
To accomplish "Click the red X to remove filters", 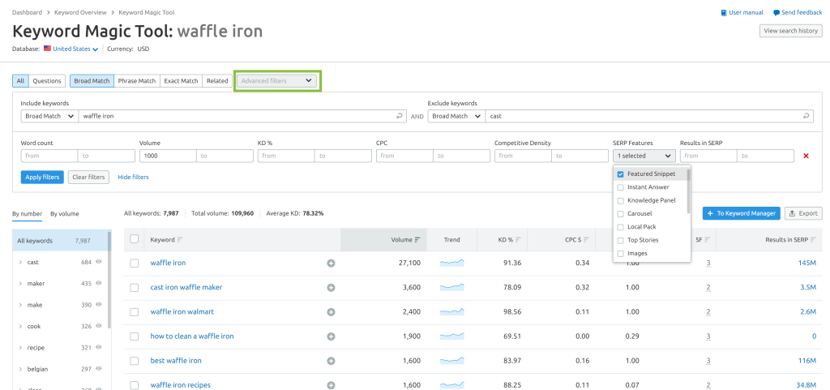I will [x=805, y=156].
